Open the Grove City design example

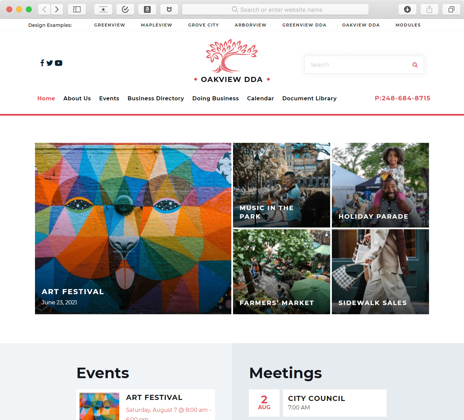203,25
